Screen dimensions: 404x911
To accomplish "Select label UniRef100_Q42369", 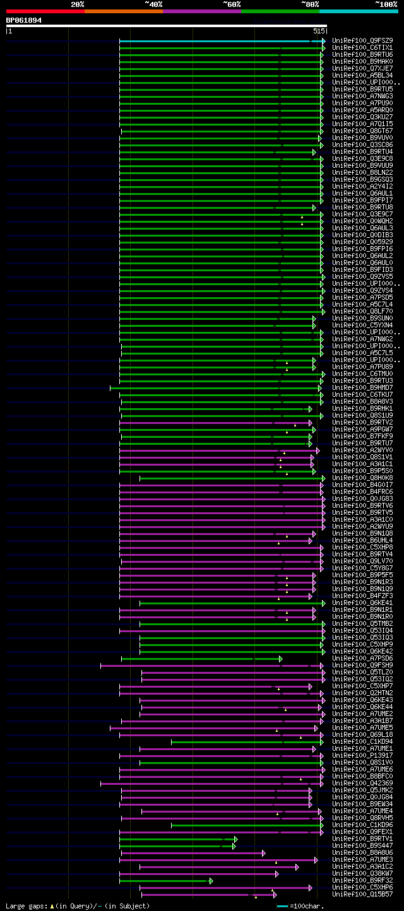I will [x=362, y=784].
